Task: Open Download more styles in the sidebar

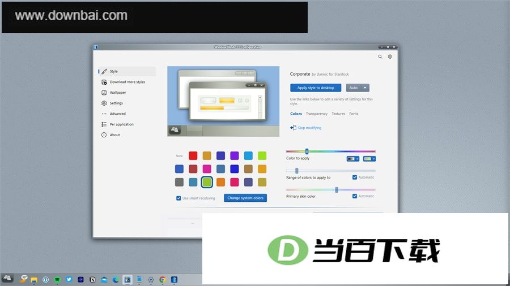Action: [127, 82]
